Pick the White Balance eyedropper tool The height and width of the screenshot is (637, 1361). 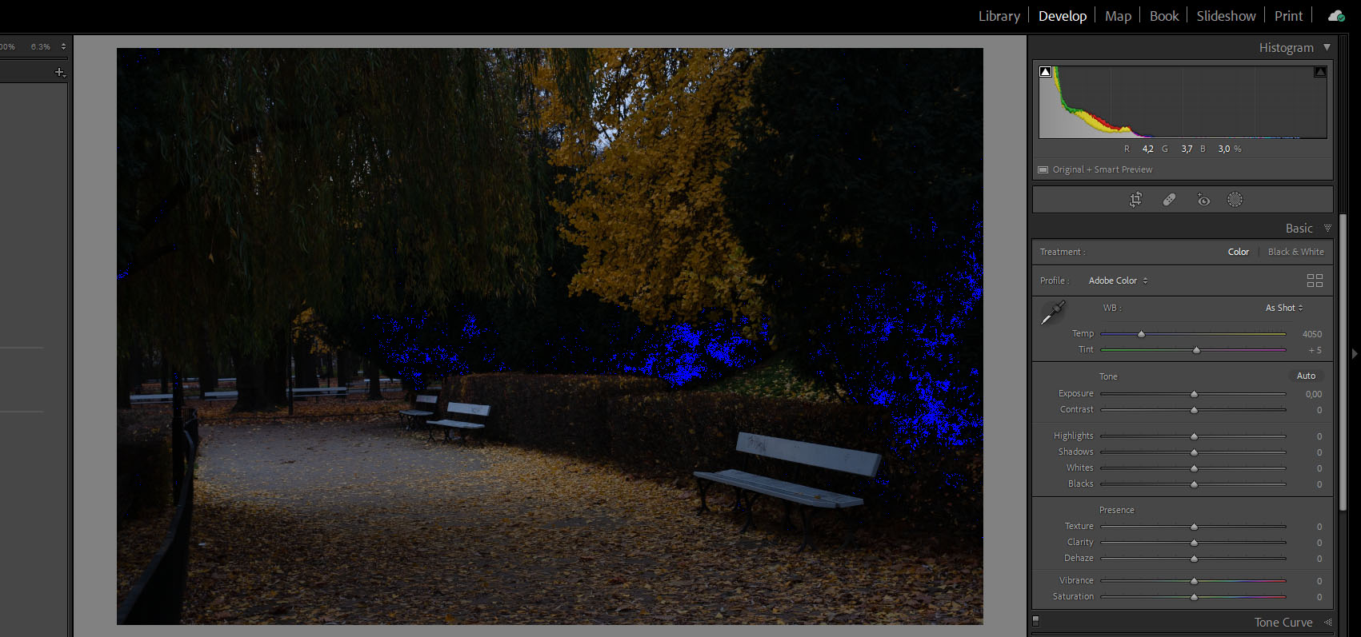1052,313
